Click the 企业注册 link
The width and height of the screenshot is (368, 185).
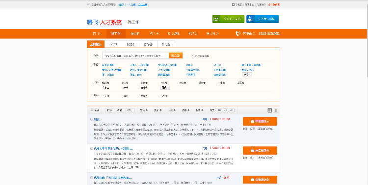click(x=143, y=4)
